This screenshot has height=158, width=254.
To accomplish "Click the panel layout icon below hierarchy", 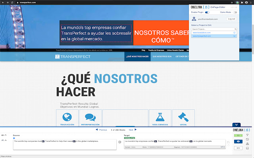I will pos(247,148).
